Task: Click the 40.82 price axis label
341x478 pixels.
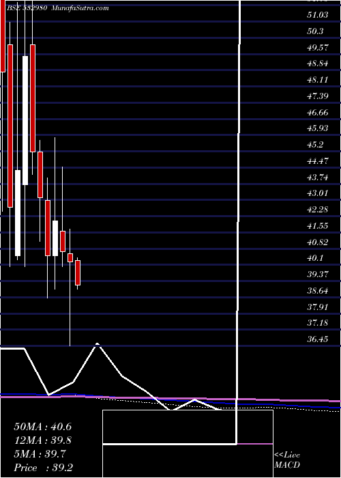Action: pyautogui.click(x=318, y=242)
